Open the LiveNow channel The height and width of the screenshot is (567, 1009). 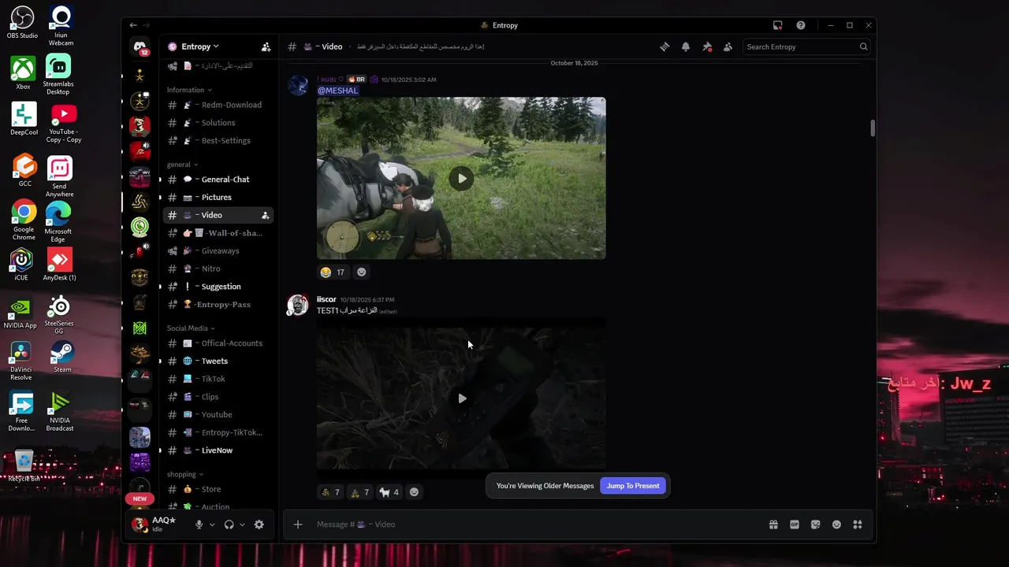(x=218, y=450)
